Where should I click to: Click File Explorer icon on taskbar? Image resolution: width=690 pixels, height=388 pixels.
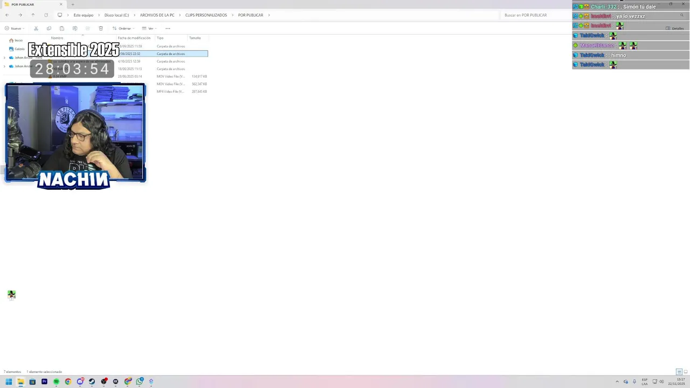(x=20, y=382)
